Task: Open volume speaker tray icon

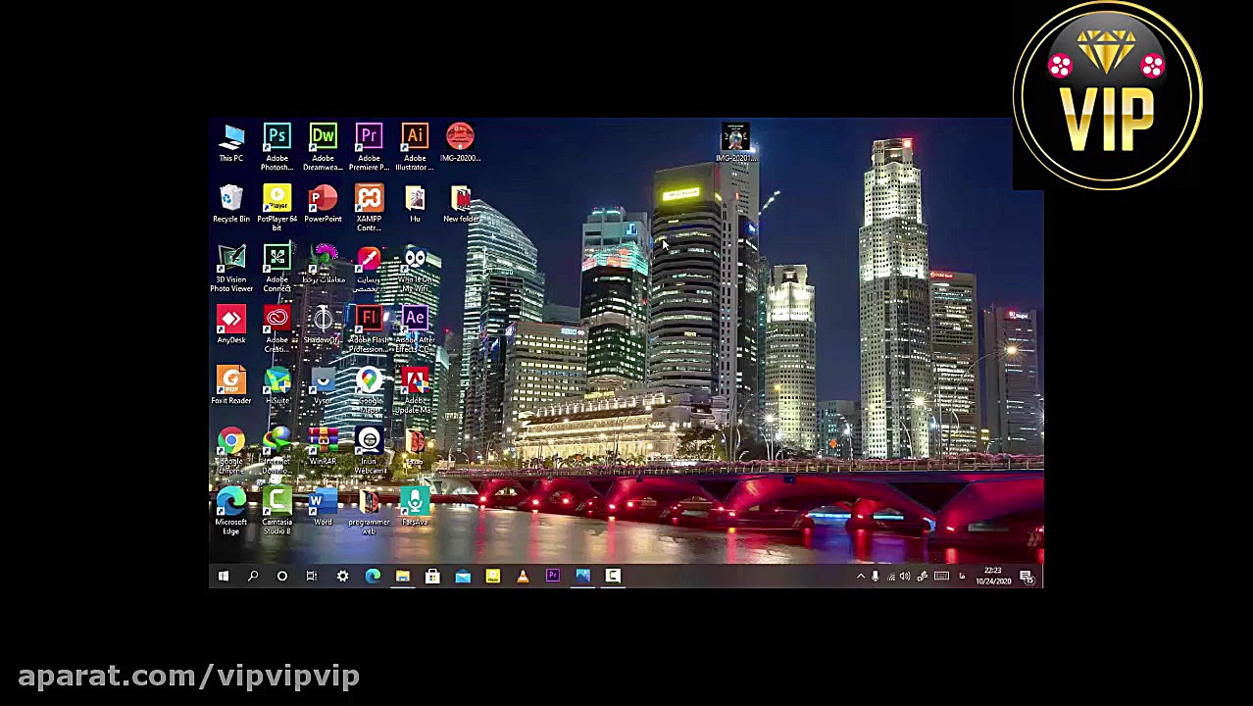Action: pos(905,576)
